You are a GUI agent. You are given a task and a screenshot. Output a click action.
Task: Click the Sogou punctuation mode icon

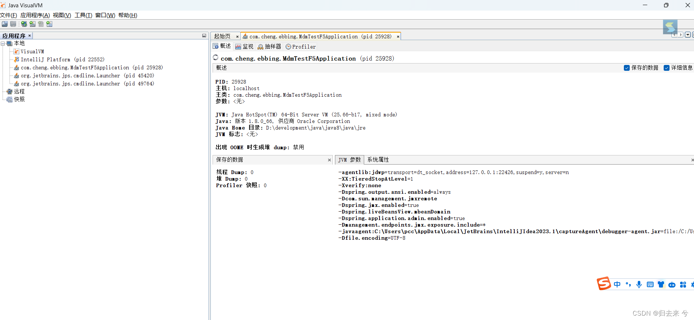click(628, 285)
